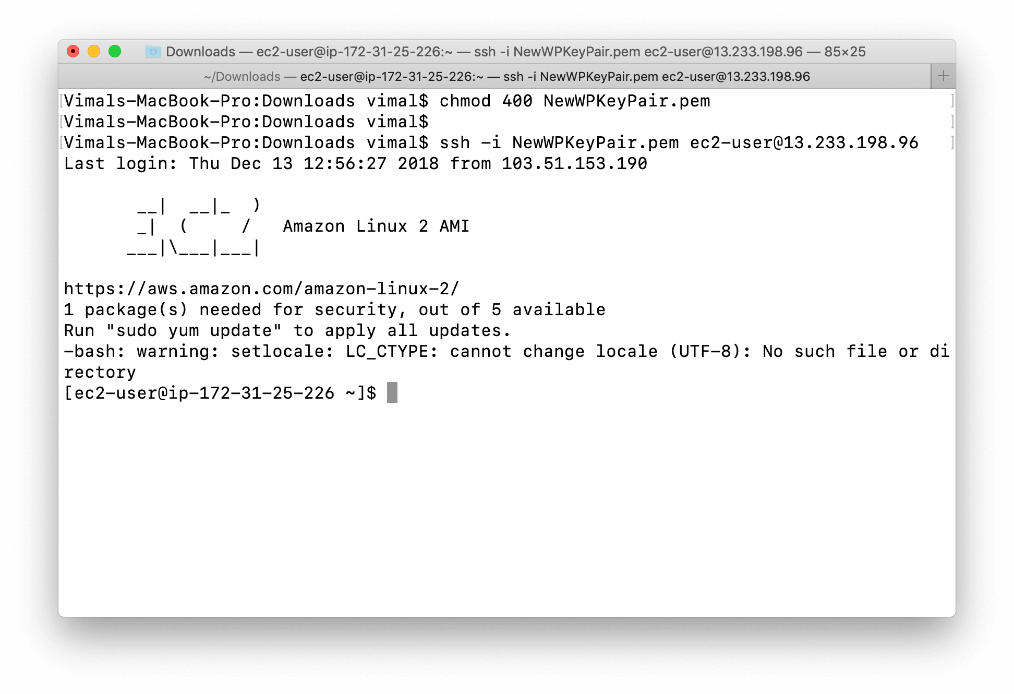
Task: Click the [ec2-user@ip-172-31-25-226 ~]$ prompt text
Action: [220, 393]
